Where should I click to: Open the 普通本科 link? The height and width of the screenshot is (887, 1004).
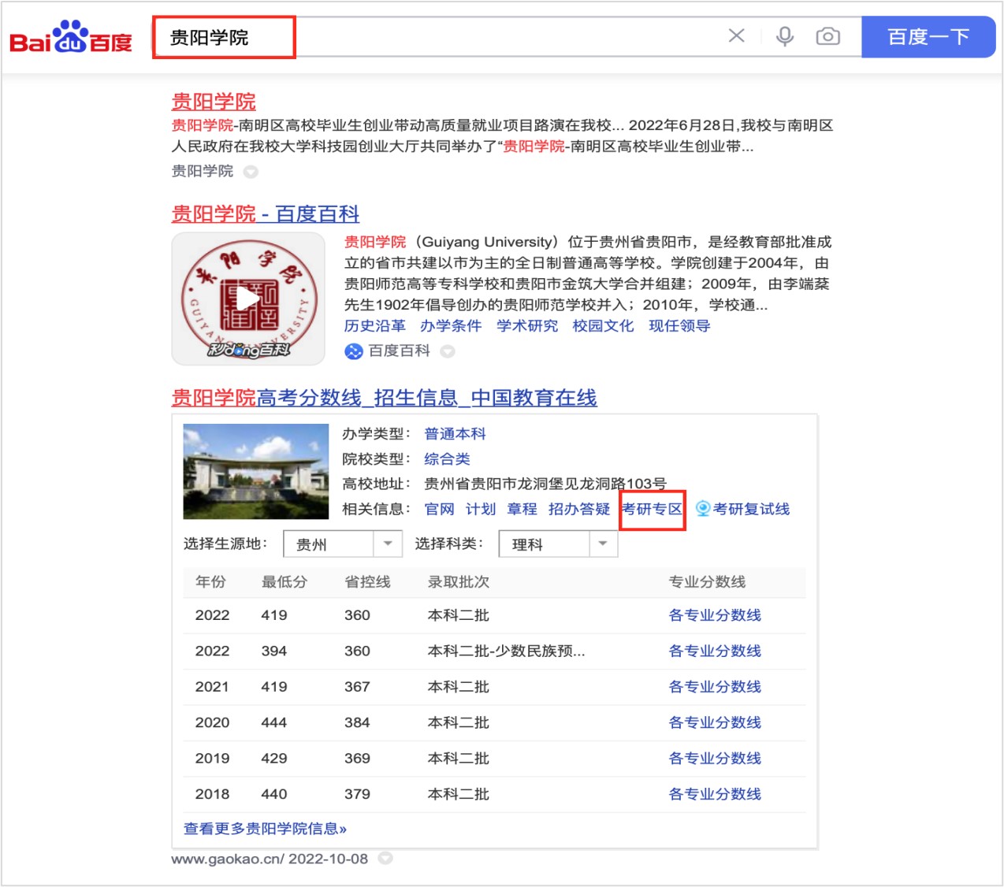click(456, 434)
